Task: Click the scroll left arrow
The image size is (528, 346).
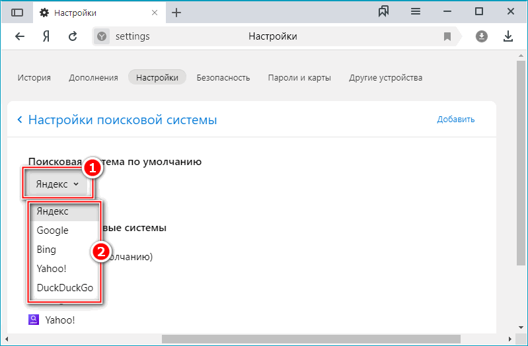Action: pos(7,339)
